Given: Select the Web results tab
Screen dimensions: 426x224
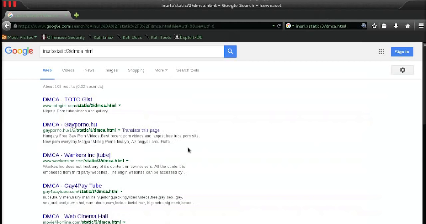Looking at the screenshot, I should coord(47,70).
